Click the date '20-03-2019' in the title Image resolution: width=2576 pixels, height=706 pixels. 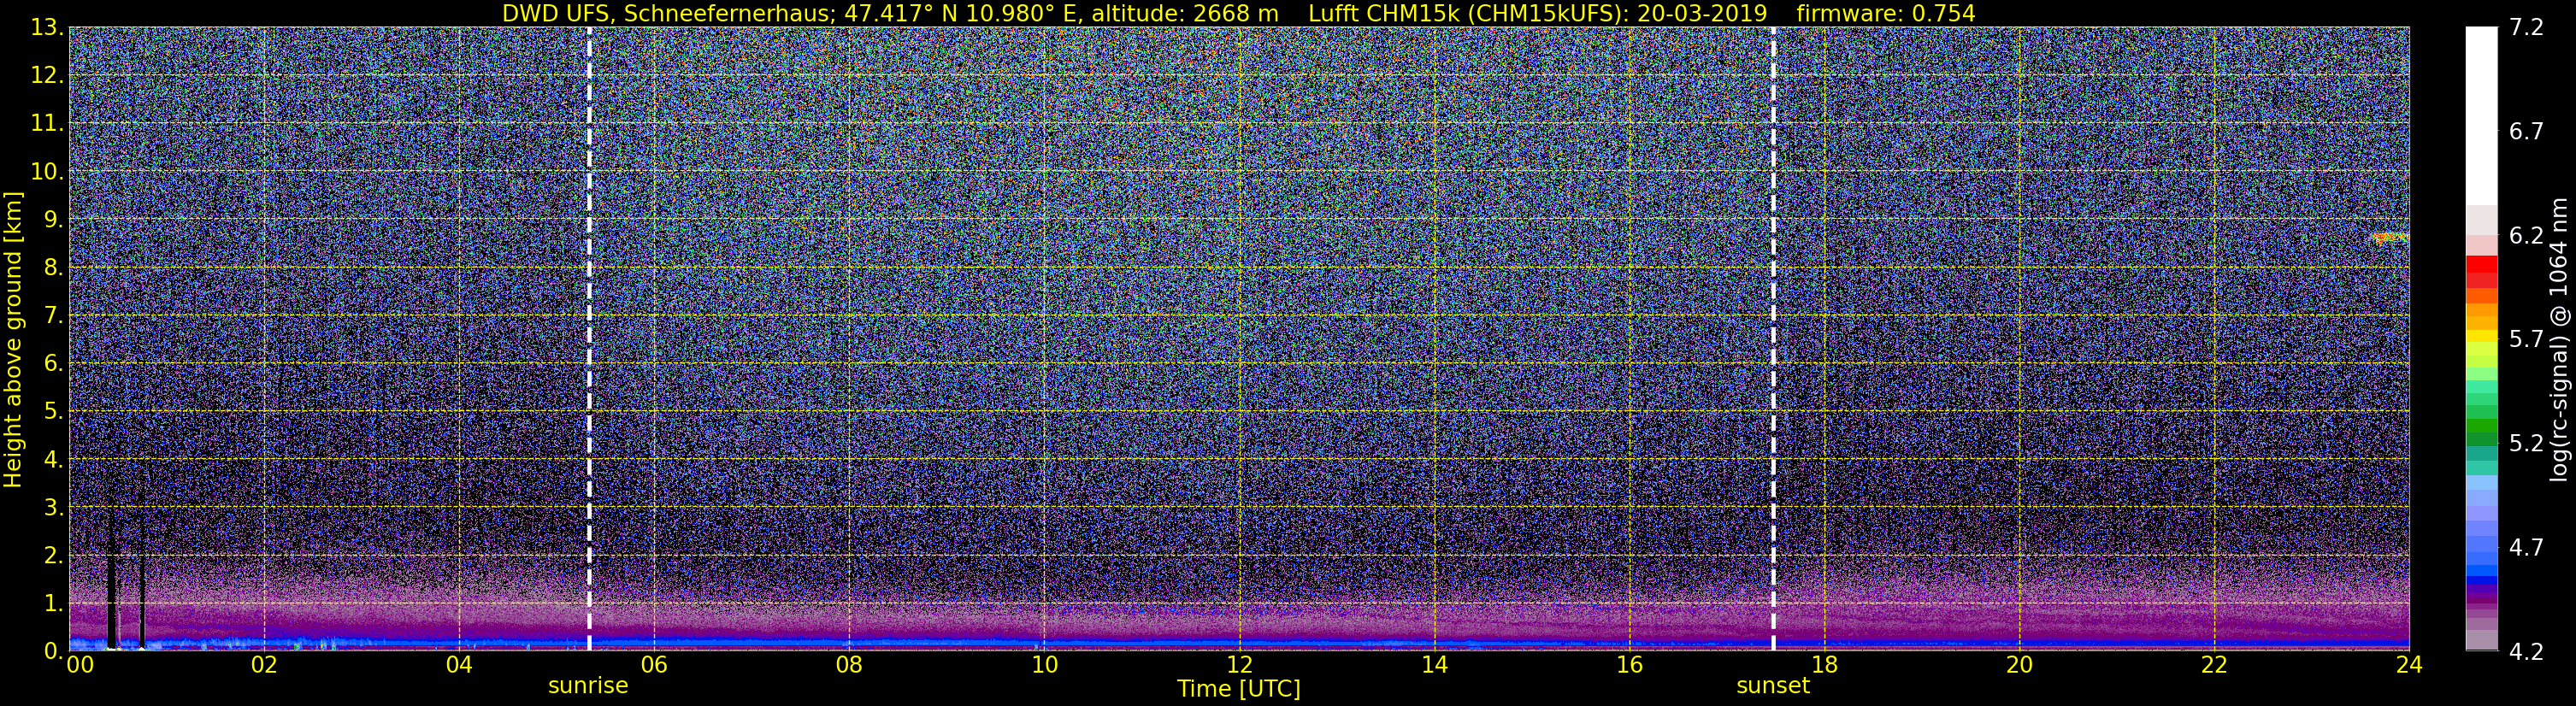coord(1702,13)
